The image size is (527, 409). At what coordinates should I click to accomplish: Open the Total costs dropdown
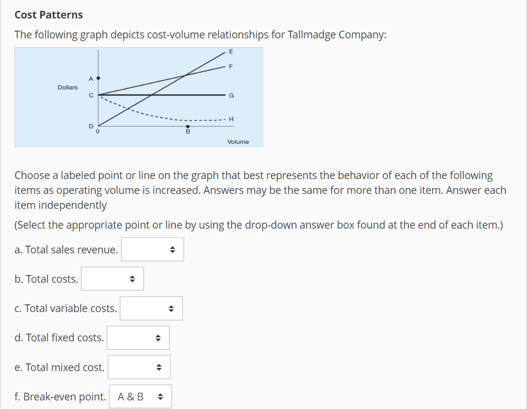point(112,278)
